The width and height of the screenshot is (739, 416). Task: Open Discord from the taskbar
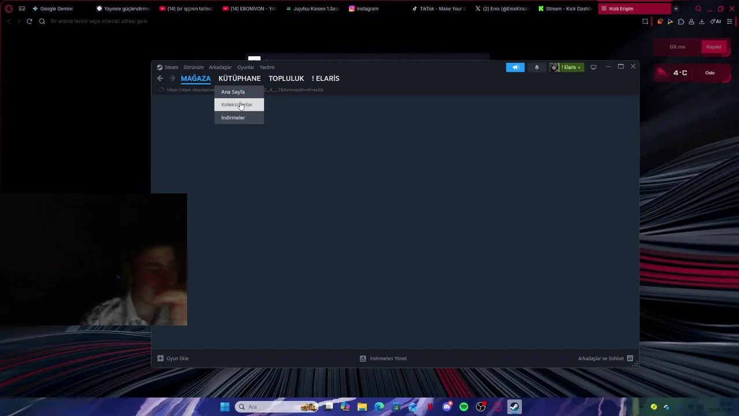447,407
